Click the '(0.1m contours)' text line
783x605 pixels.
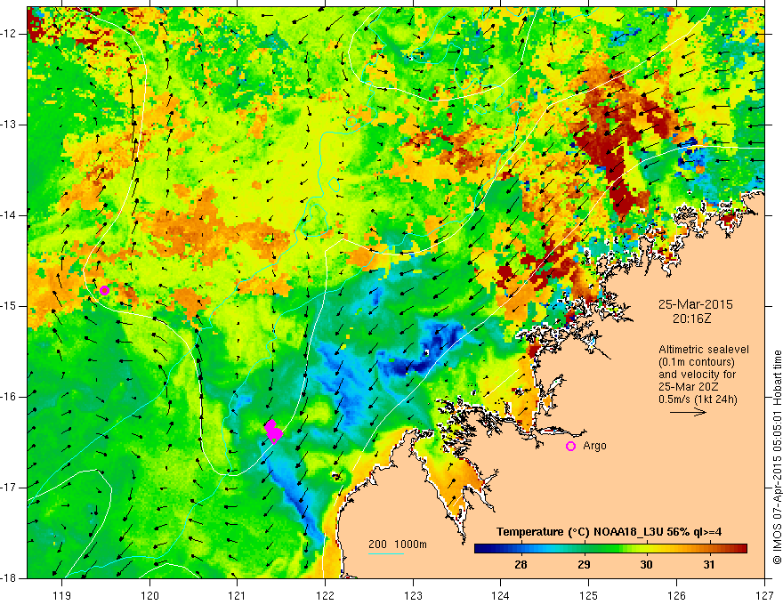pos(697,362)
